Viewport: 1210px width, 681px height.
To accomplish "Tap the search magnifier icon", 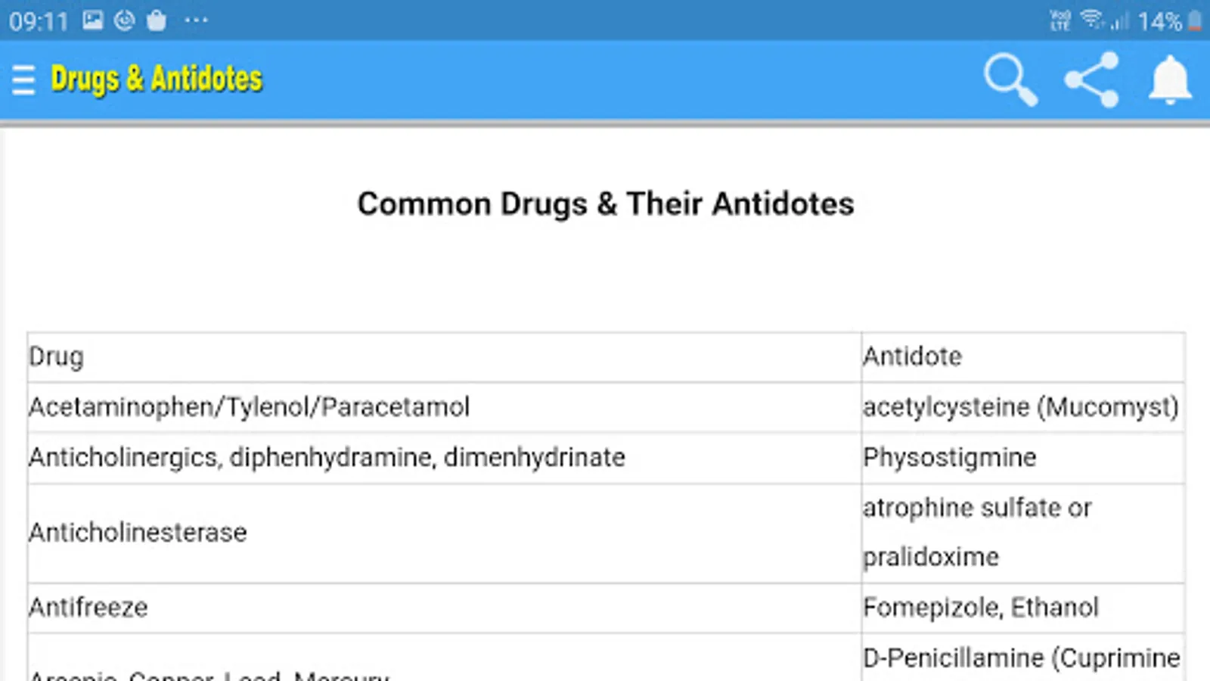I will [x=1010, y=79].
